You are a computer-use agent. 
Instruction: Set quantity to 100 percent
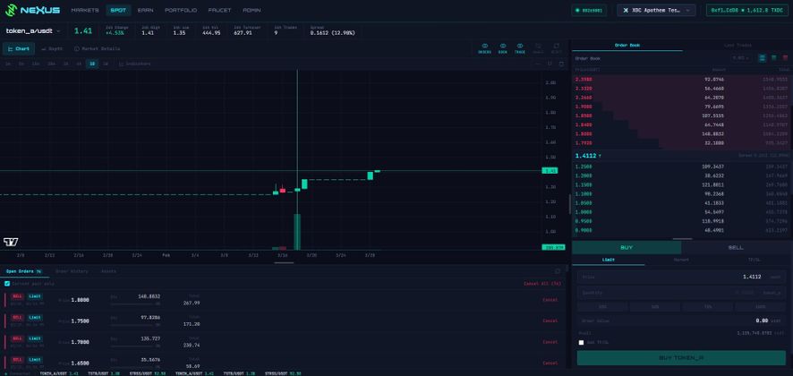click(x=761, y=307)
